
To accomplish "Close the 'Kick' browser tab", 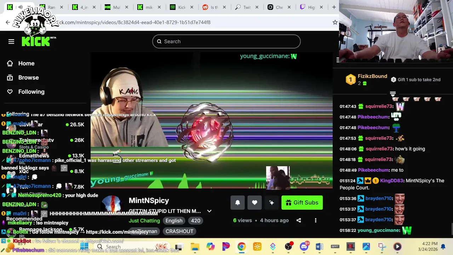I will (191, 7).
